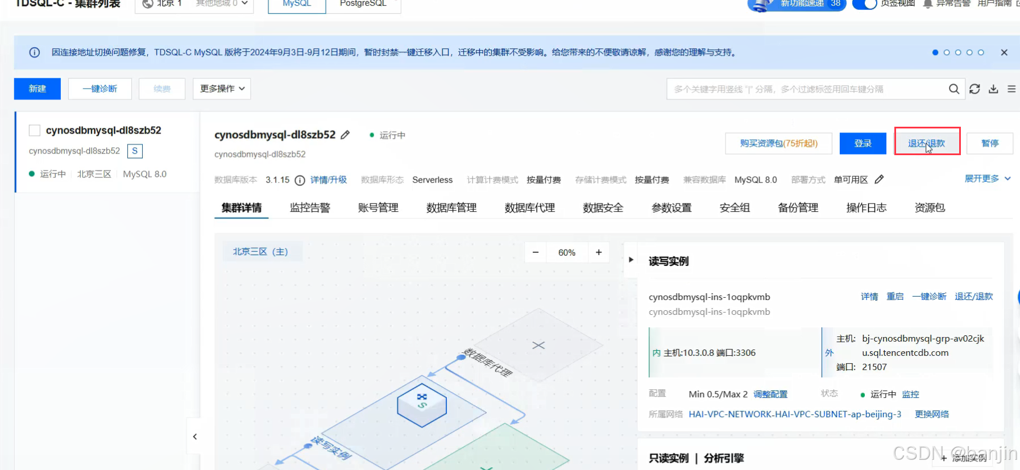
Task: Open the 详情/升级 version link
Action: point(329,180)
